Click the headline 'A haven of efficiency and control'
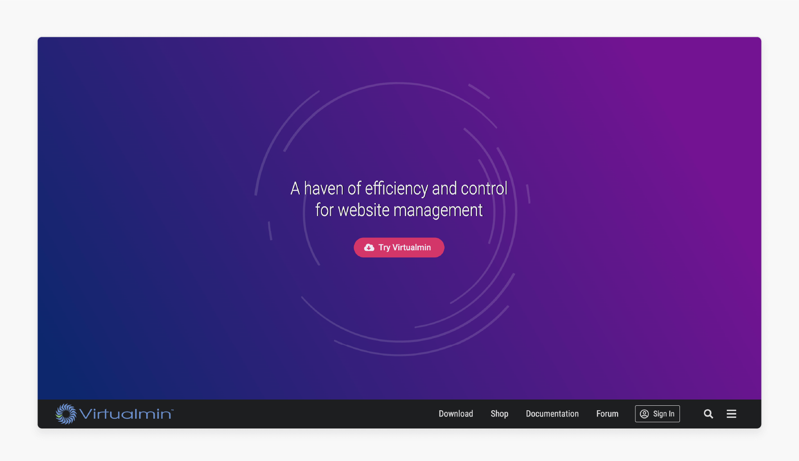Screen dimensions: 799x461 399,189
